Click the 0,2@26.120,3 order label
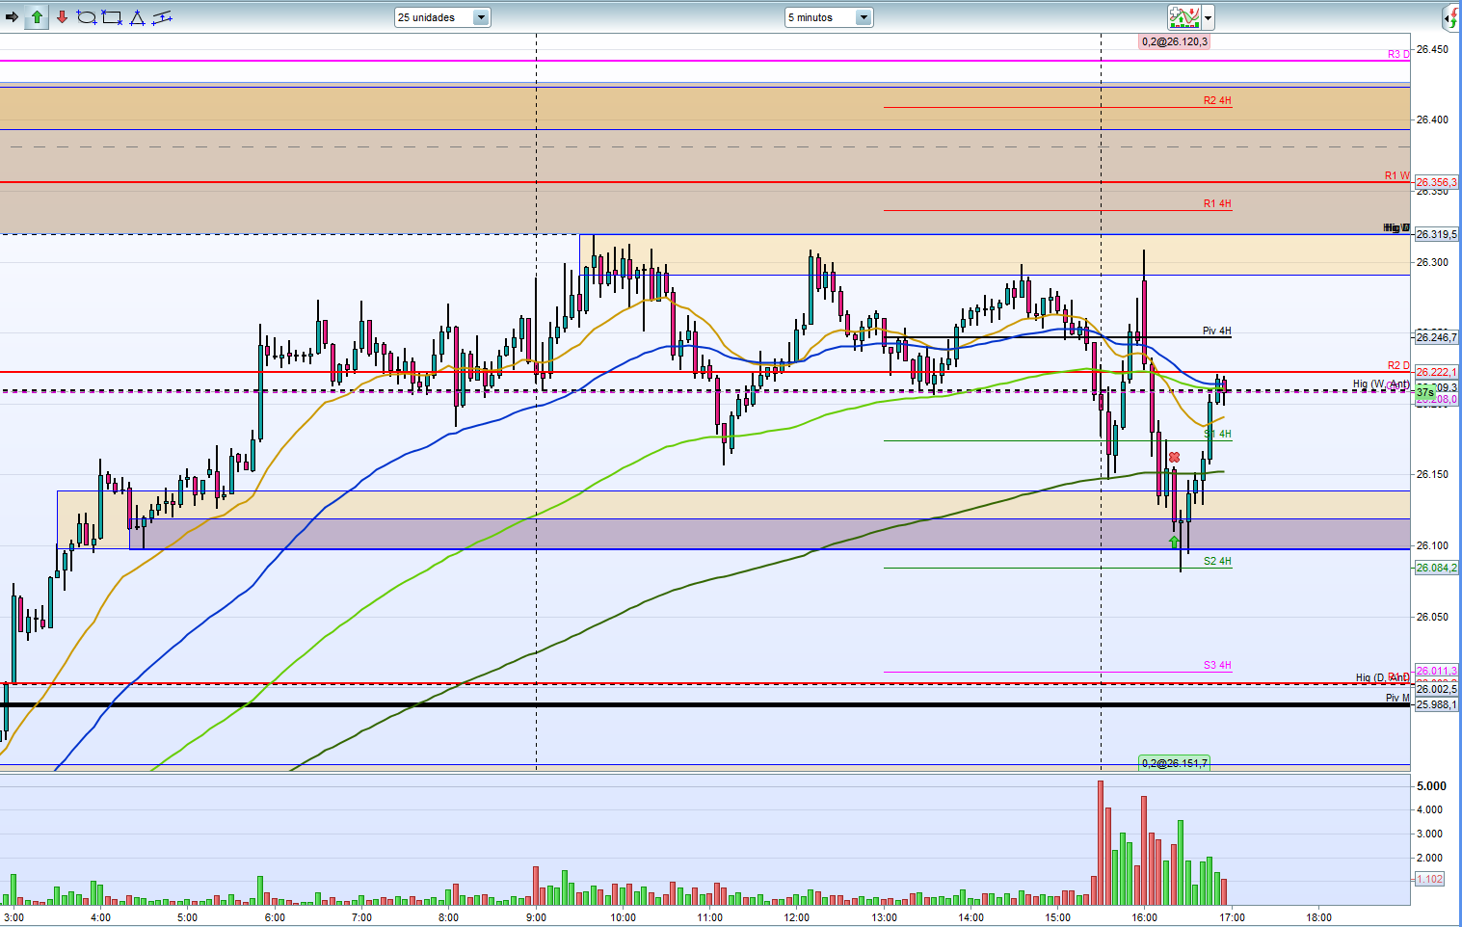 [x=1174, y=41]
